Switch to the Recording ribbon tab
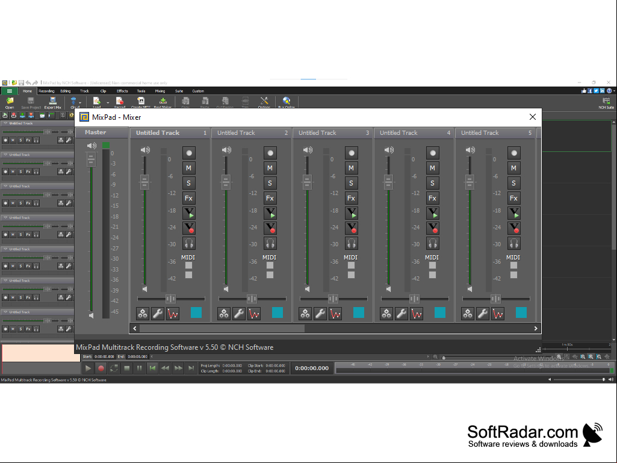Screen dimensions: 617x463 coord(46,91)
